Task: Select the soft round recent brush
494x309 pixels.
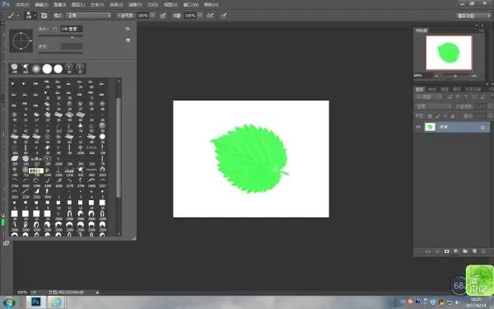Action: [x=36, y=68]
